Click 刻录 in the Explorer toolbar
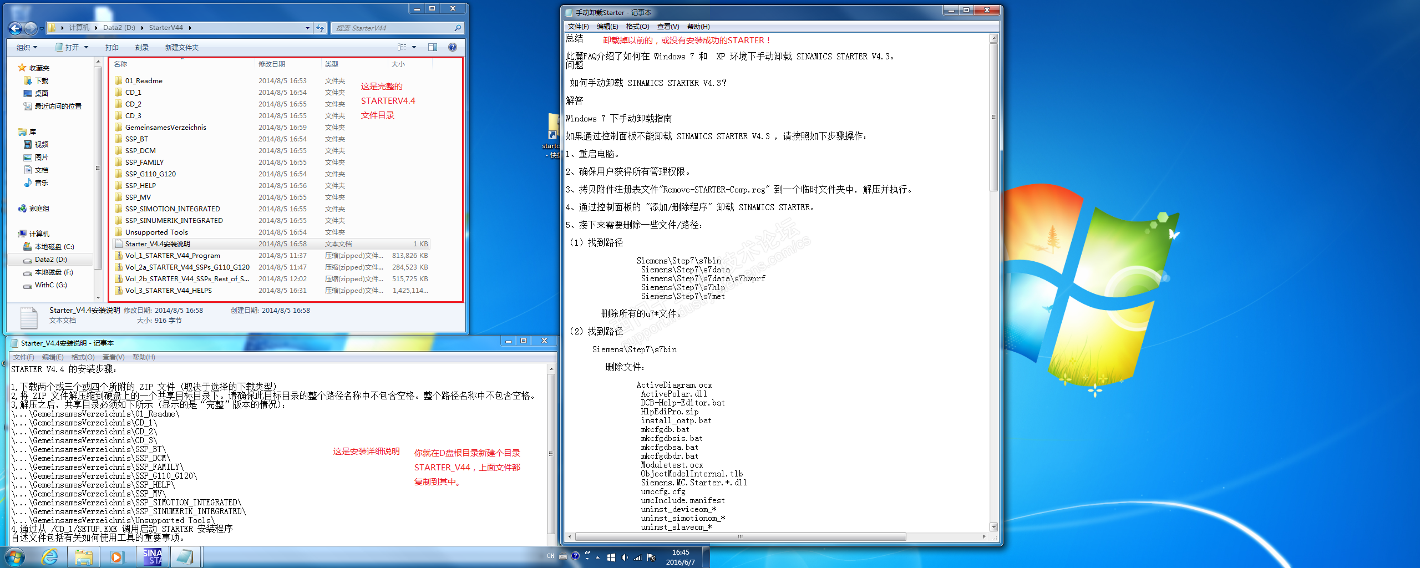The image size is (1420, 568). [x=142, y=47]
